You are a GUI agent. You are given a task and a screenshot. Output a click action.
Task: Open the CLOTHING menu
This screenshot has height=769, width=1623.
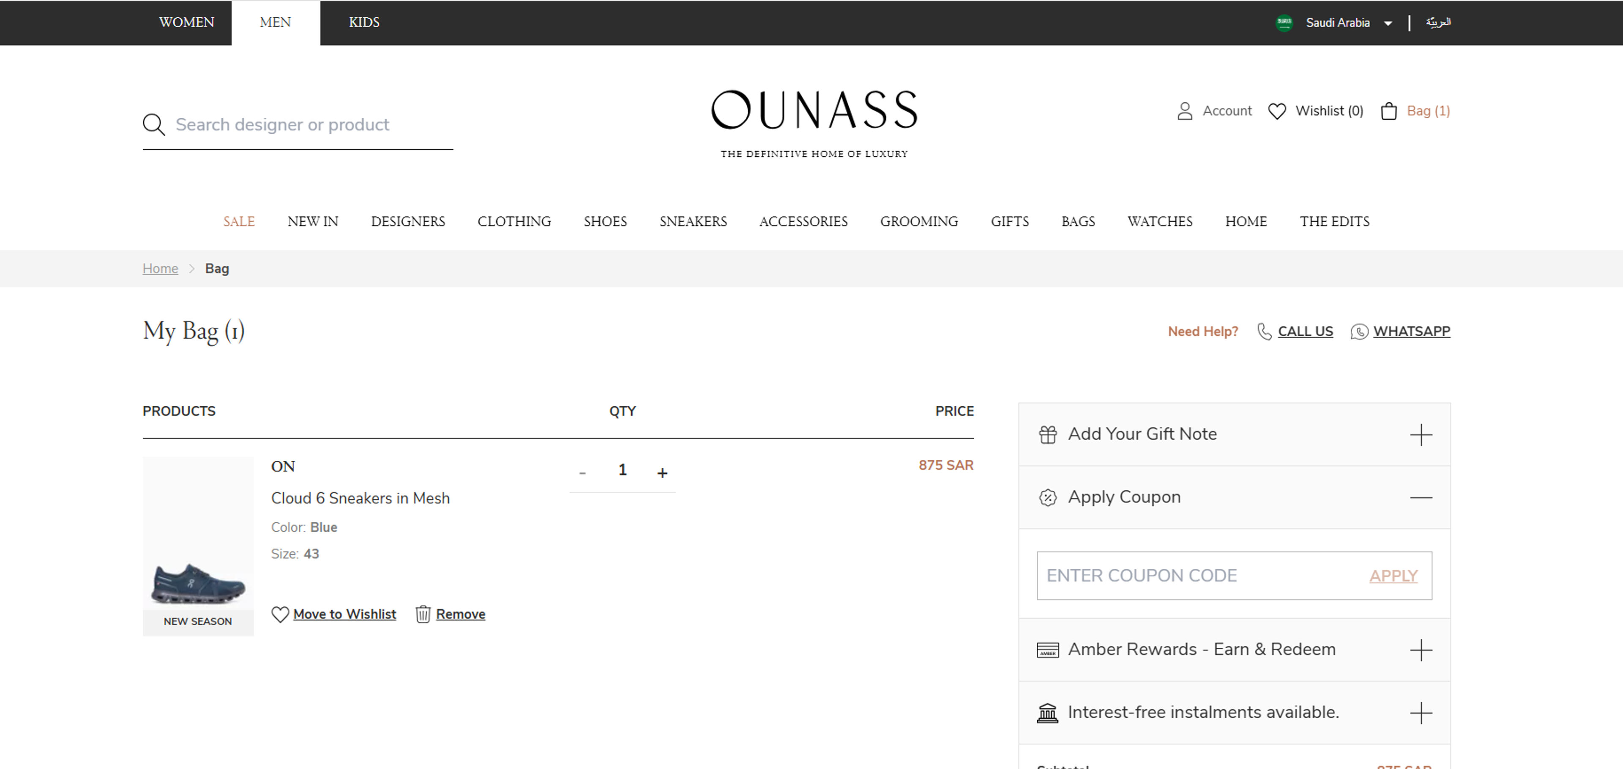click(514, 222)
